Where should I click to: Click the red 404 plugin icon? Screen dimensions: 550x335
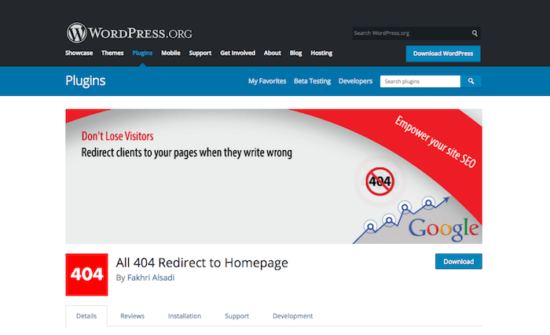click(86, 274)
